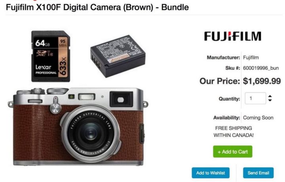285x182 pixels.
Task: Click the FUJIFILM brand logo
Action: coord(233,36)
